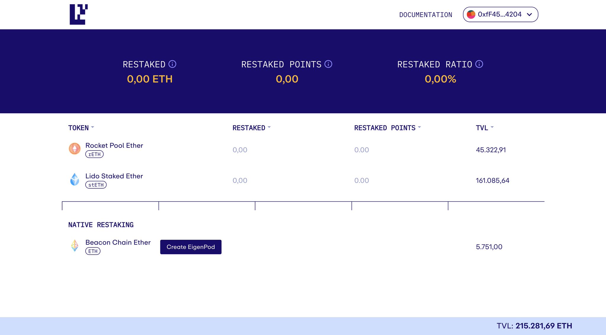
Task: Click the wallet avatar icon
Action: pyautogui.click(x=471, y=14)
